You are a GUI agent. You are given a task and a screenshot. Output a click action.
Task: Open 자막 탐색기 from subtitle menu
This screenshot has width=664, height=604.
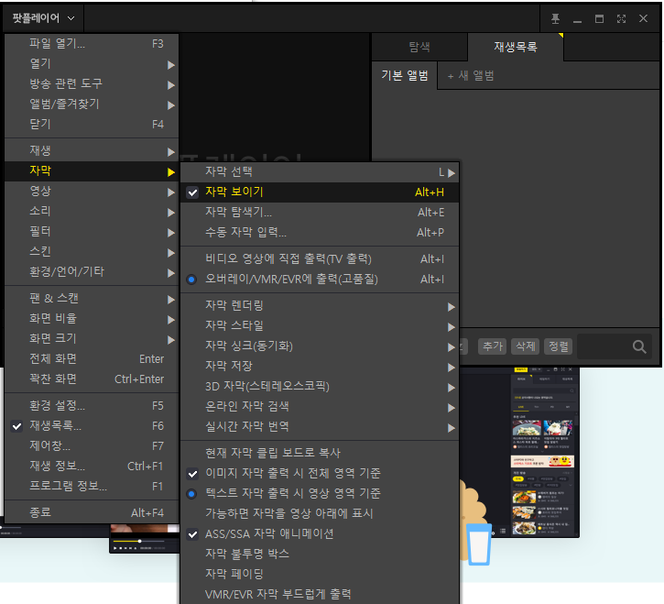(238, 212)
